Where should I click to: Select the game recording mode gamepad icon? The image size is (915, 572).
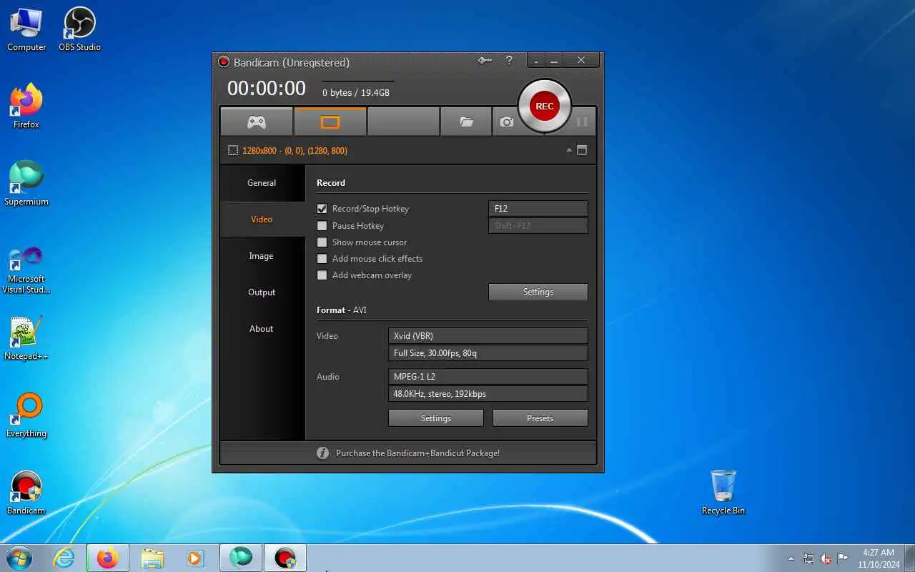click(257, 122)
